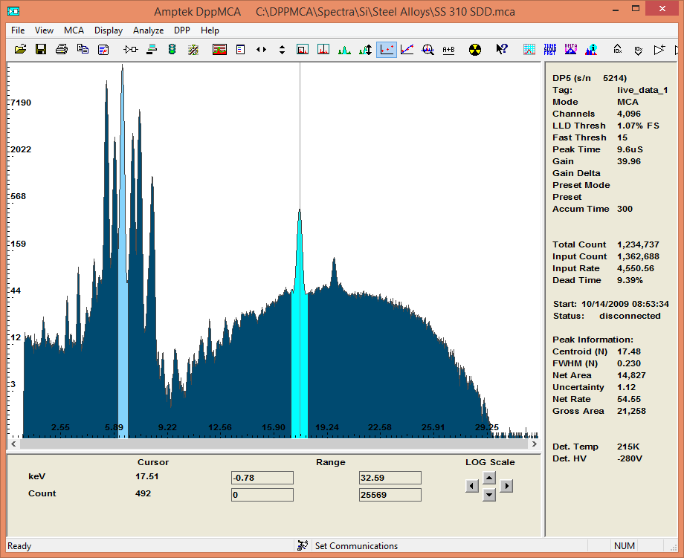
Task: Click the cursor keV value 17.51
Action: point(146,476)
